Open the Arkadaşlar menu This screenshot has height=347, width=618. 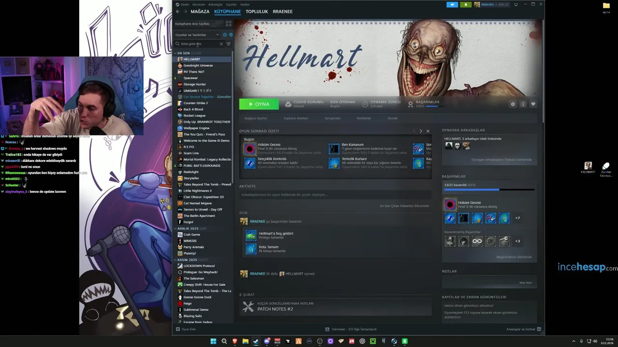point(215,4)
